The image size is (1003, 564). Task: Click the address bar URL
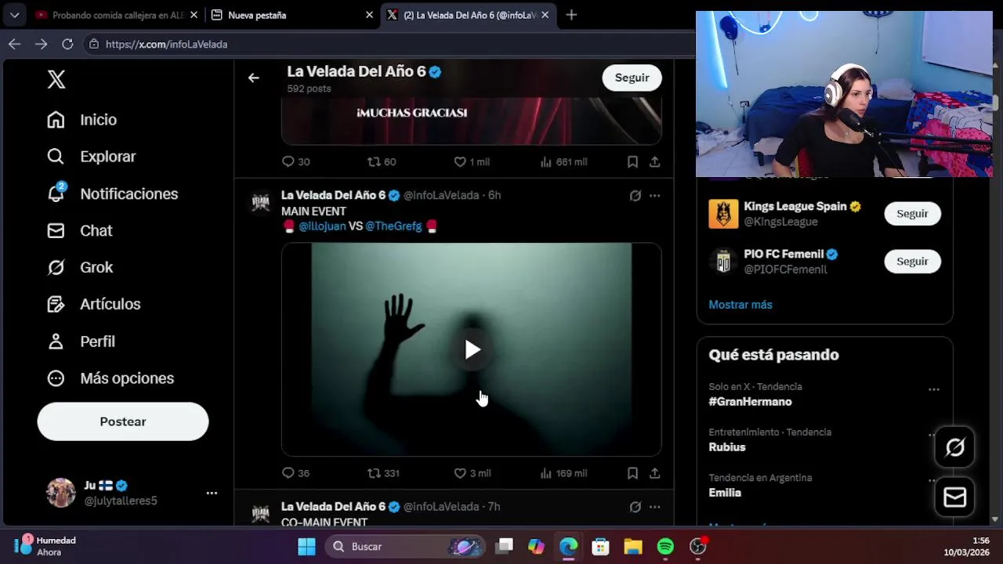point(166,45)
